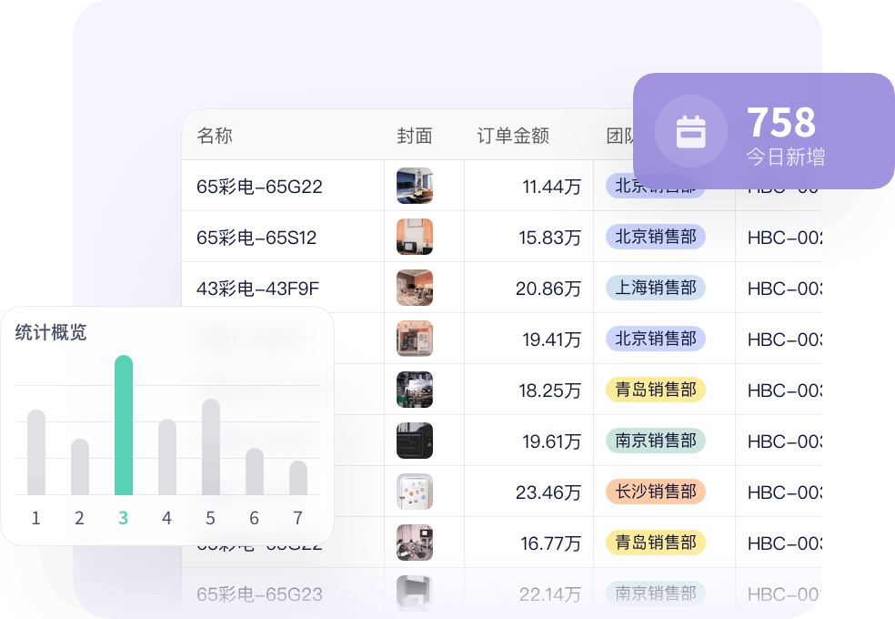895x619 pixels.
Task: Select axis label 7 in 统计概览 chart
Action: [x=297, y=519]
